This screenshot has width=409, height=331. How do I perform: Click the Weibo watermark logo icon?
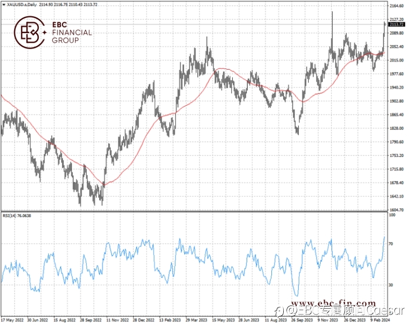pos(280,311)
